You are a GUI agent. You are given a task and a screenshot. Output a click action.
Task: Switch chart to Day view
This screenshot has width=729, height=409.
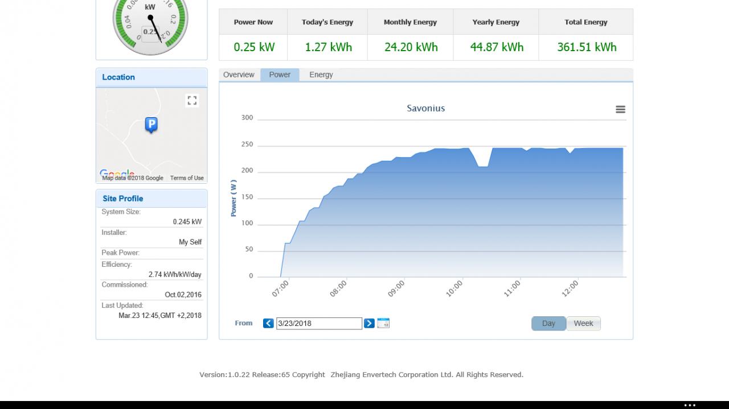click(x=548, y=323)
